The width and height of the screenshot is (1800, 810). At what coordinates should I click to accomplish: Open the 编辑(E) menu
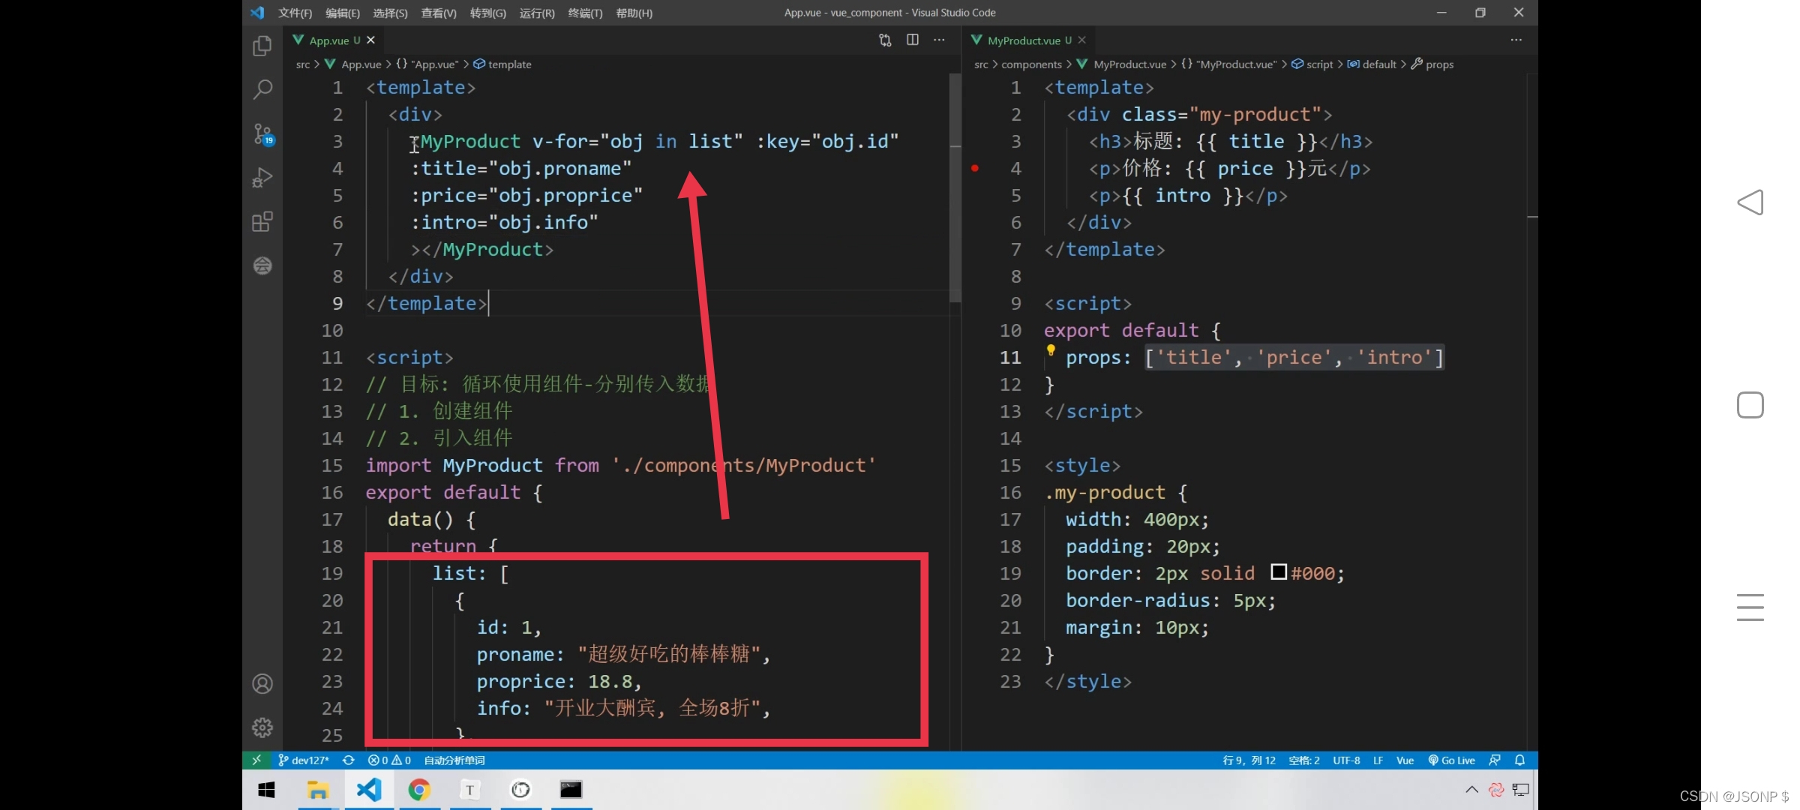tap(343, 13)
